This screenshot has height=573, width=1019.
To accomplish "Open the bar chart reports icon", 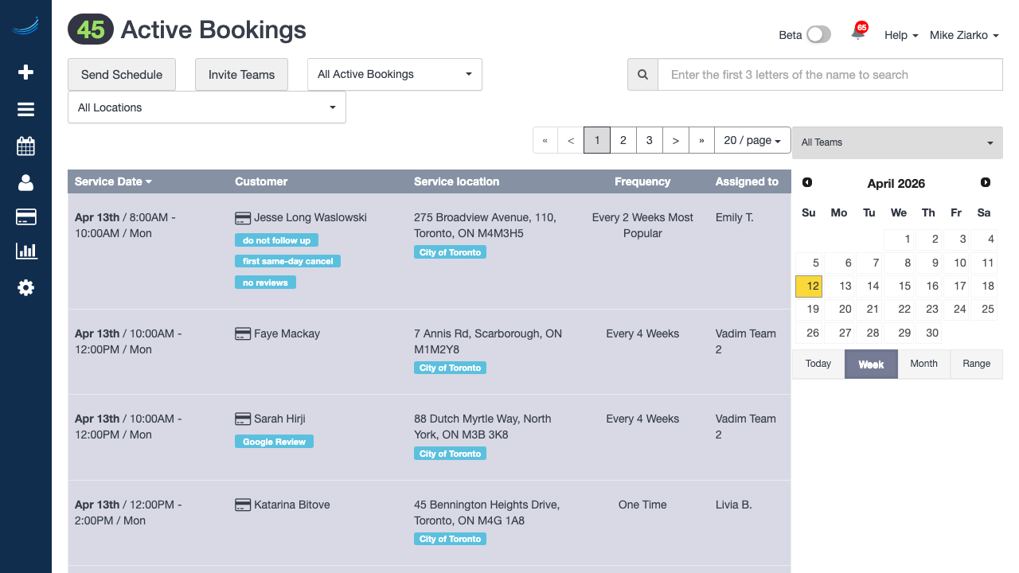I will click(25, 251).
